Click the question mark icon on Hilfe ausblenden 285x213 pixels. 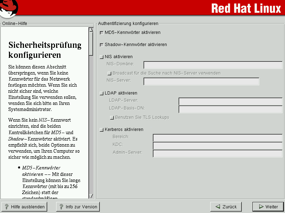click(6, 207)
